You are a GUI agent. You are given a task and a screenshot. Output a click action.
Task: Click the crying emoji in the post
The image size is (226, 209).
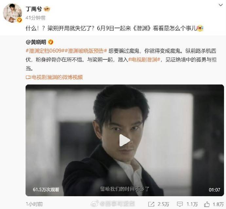200,28
